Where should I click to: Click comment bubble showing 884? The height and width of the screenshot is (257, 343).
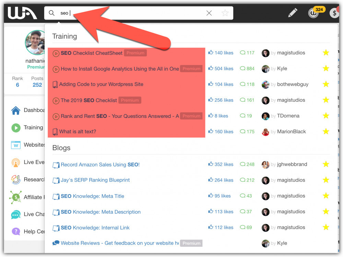243,68
